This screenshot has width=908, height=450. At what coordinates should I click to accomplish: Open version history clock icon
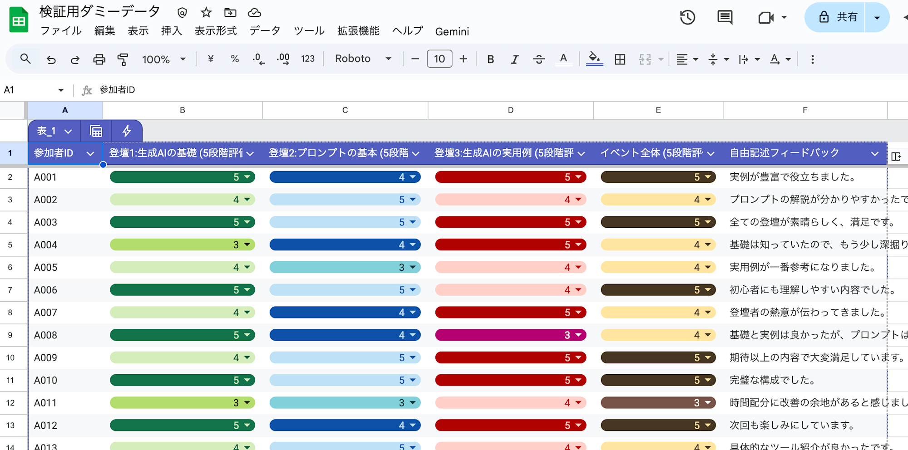687,18
